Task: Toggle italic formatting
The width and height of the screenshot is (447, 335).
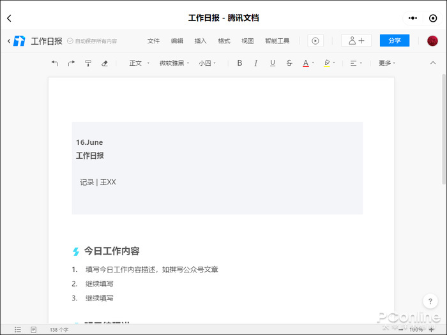Action: 256,63
